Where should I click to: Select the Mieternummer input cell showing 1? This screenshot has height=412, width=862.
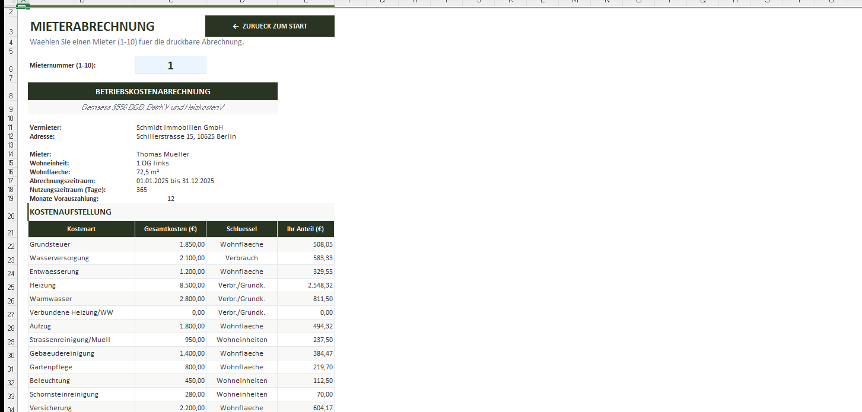coord(170,65)
